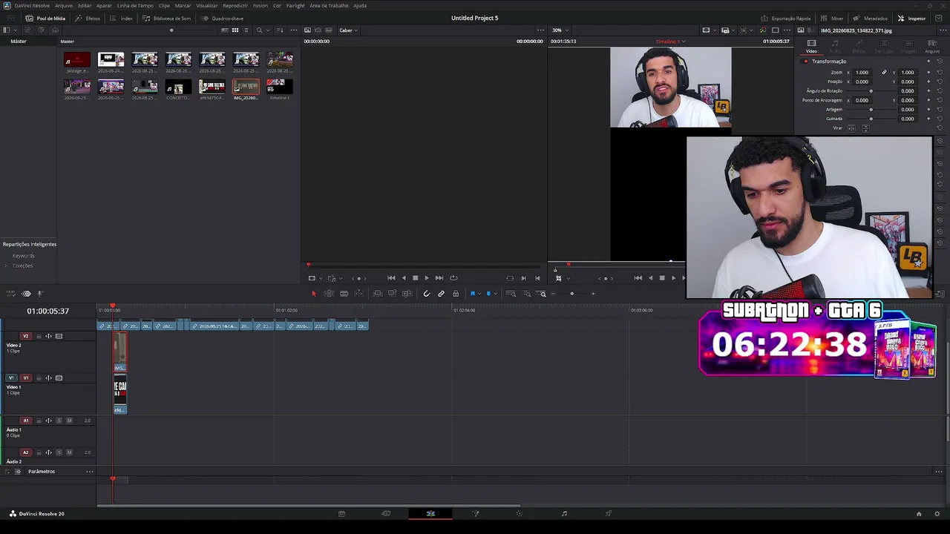Play the source viewer clip
Image resolution: width=950 pixels, height=534 pixels.
click(x=426, y=278)
